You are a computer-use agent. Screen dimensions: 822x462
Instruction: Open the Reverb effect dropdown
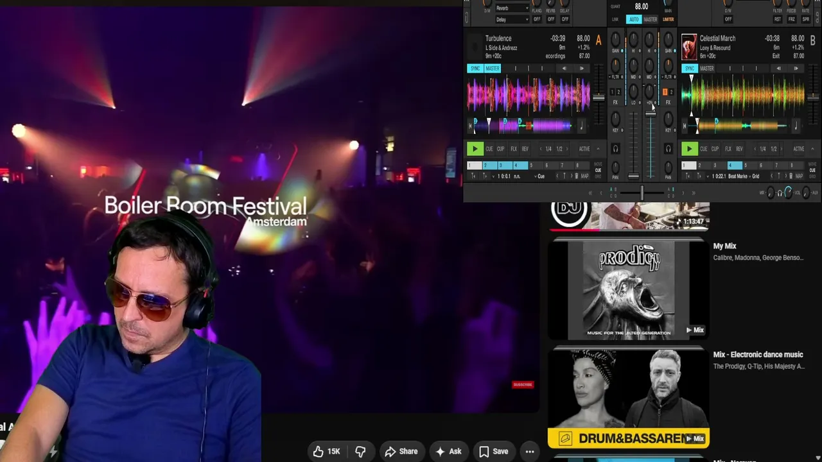click(x=512, y=8)
